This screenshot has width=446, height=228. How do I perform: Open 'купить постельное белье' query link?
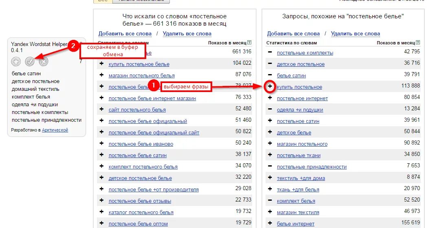[139, 64]
